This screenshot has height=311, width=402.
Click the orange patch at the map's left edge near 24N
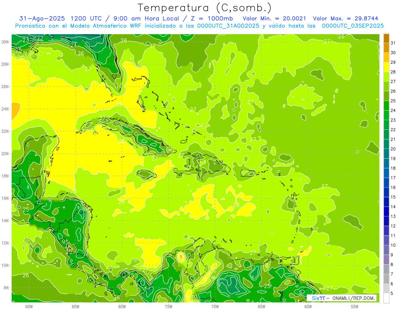(x=15, y=111)
